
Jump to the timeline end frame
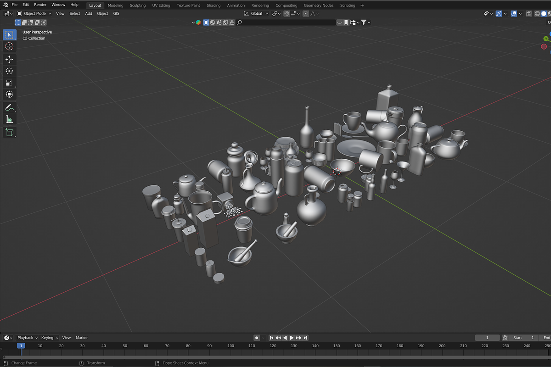point(305,338)
